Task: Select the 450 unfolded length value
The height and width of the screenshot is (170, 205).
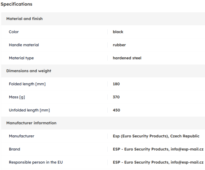Action: pyautogui.click(x=117, y=110)
